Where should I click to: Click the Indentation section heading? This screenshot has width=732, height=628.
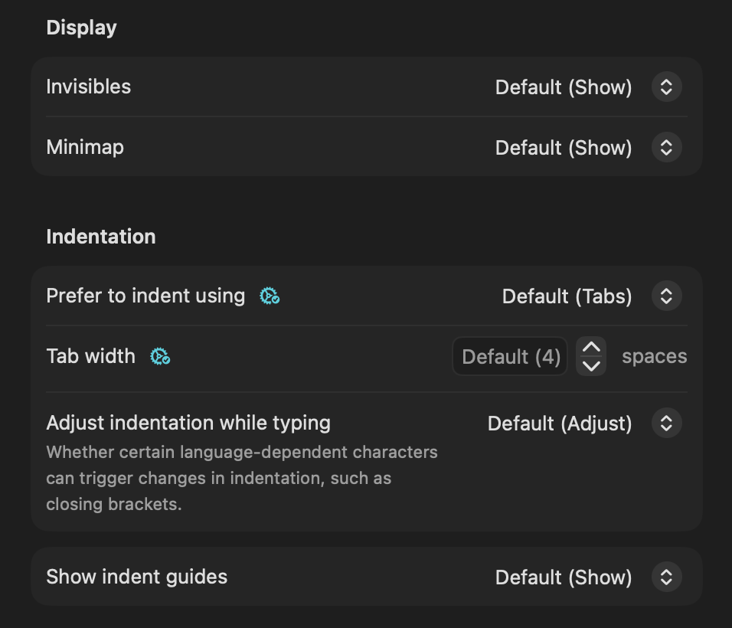click(x=101, y=236)
